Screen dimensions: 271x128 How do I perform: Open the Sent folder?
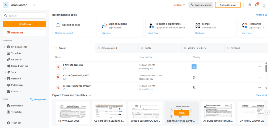click(14, 72)
